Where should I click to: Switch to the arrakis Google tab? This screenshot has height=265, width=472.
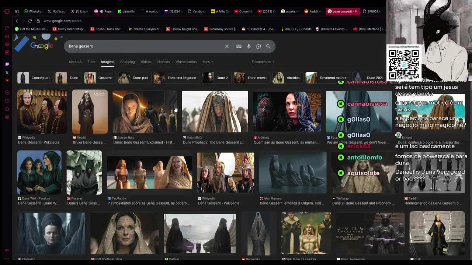290,11
